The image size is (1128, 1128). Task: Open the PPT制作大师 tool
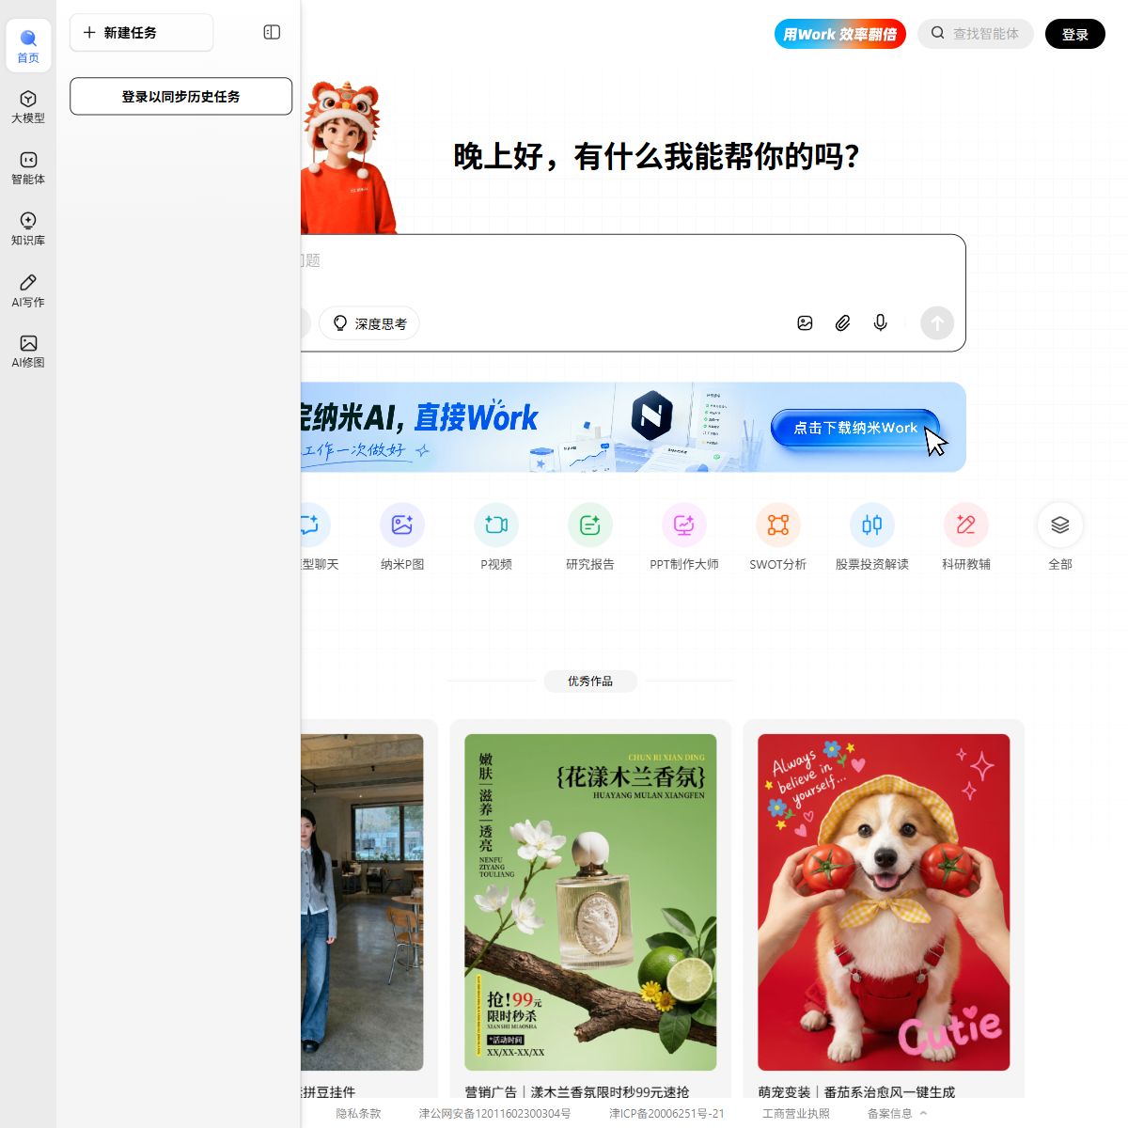(684, 538)
